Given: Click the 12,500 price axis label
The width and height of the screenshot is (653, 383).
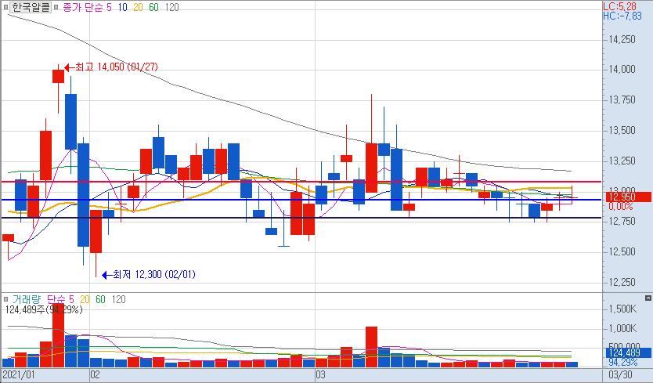Looking at the screenshot, I should click(x=622, y=251).
